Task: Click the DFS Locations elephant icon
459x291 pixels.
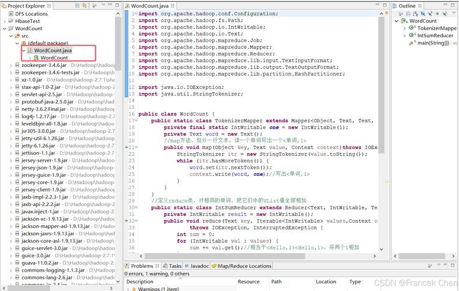Action: tap(10, 13)
